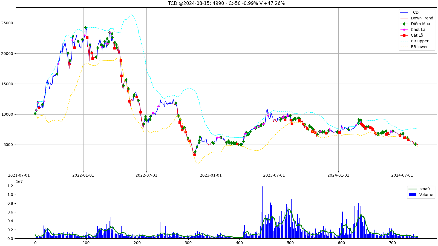Click the 20000 price axis label
438x246 pixels.
(x=7, y=54)
